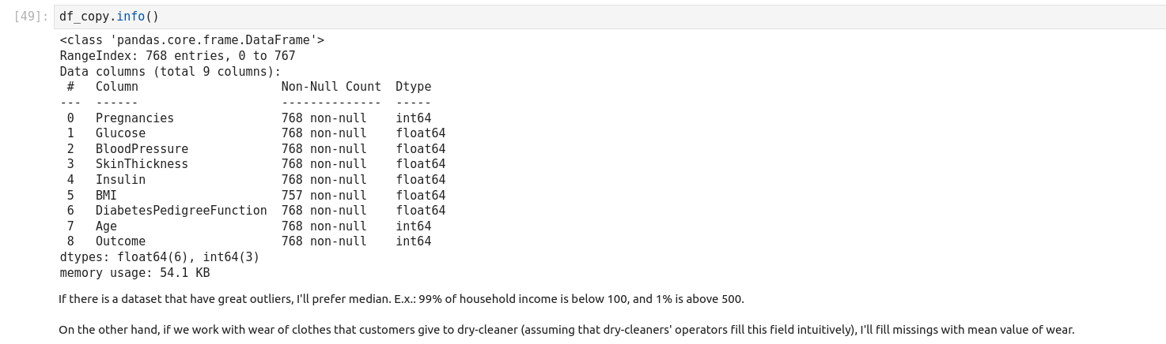The height and width of the screenshot is (344, 1166).
Task: Click the Age row's int64 dtype
Action: pos(413,226)
